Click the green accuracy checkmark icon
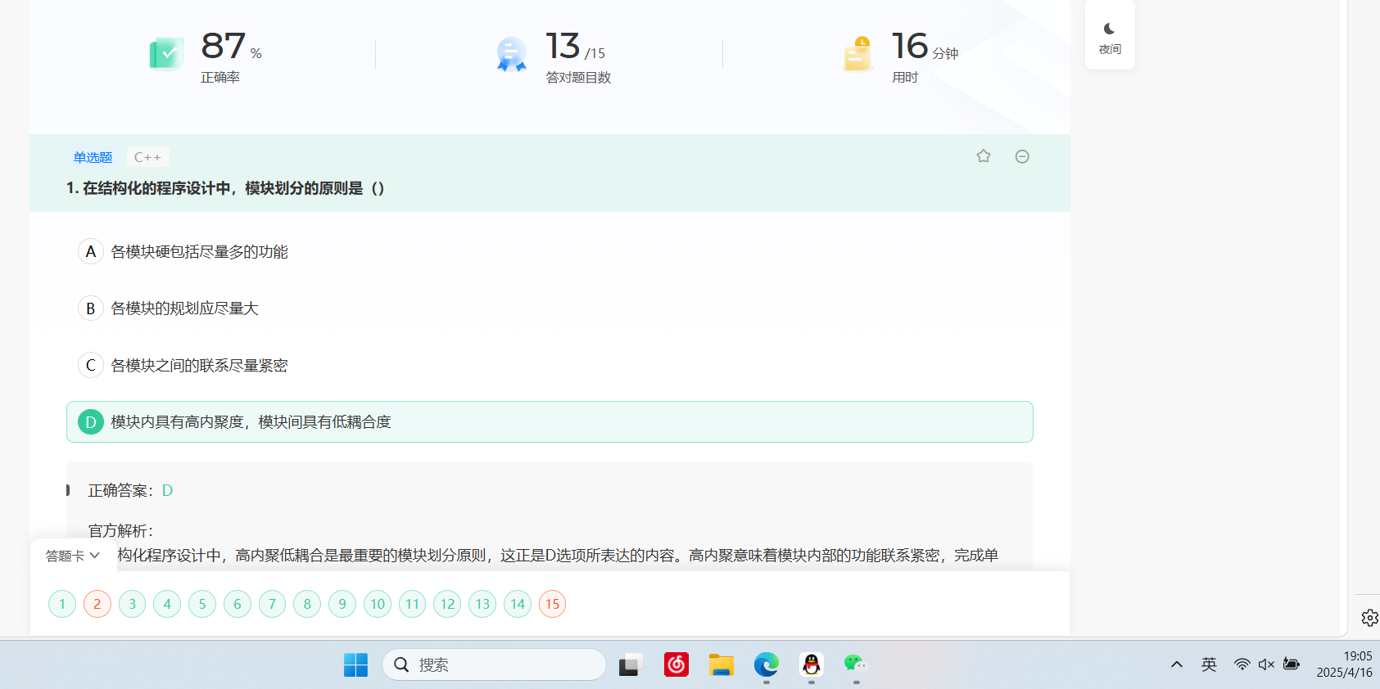This screenshot has height=689, width=1380. [166, 54]
